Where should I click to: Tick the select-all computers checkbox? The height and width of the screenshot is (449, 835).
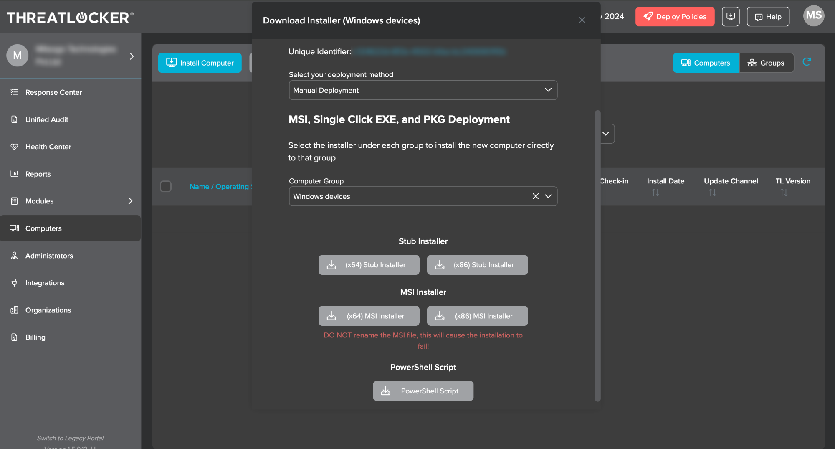(x=166, y=186)
